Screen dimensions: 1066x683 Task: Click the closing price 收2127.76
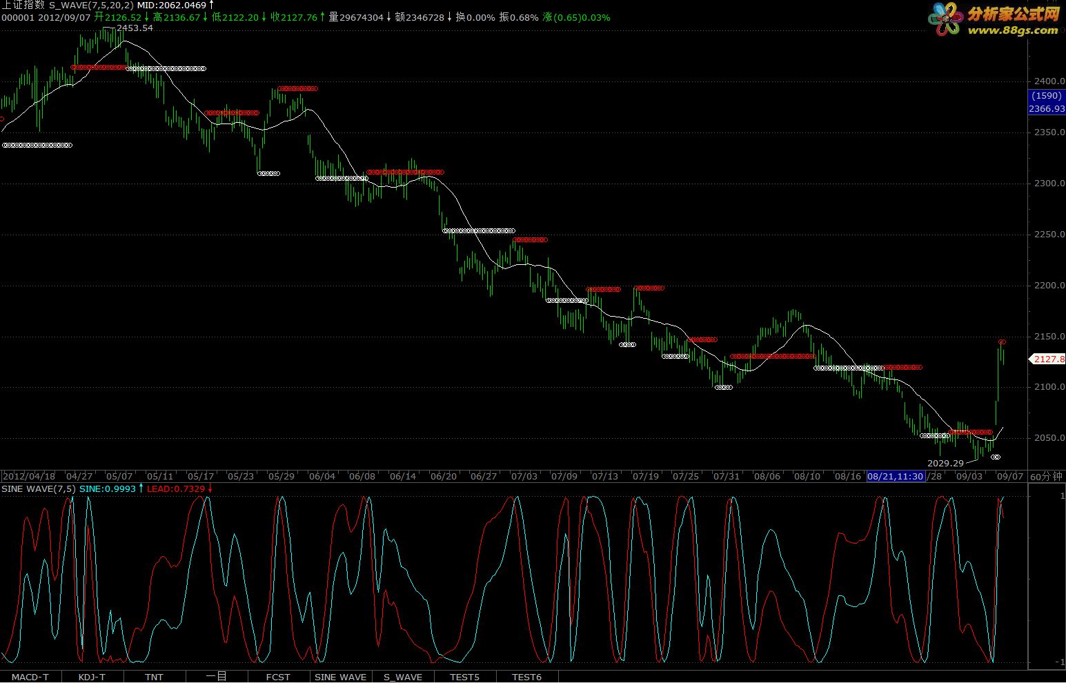(x=295, y=17)
